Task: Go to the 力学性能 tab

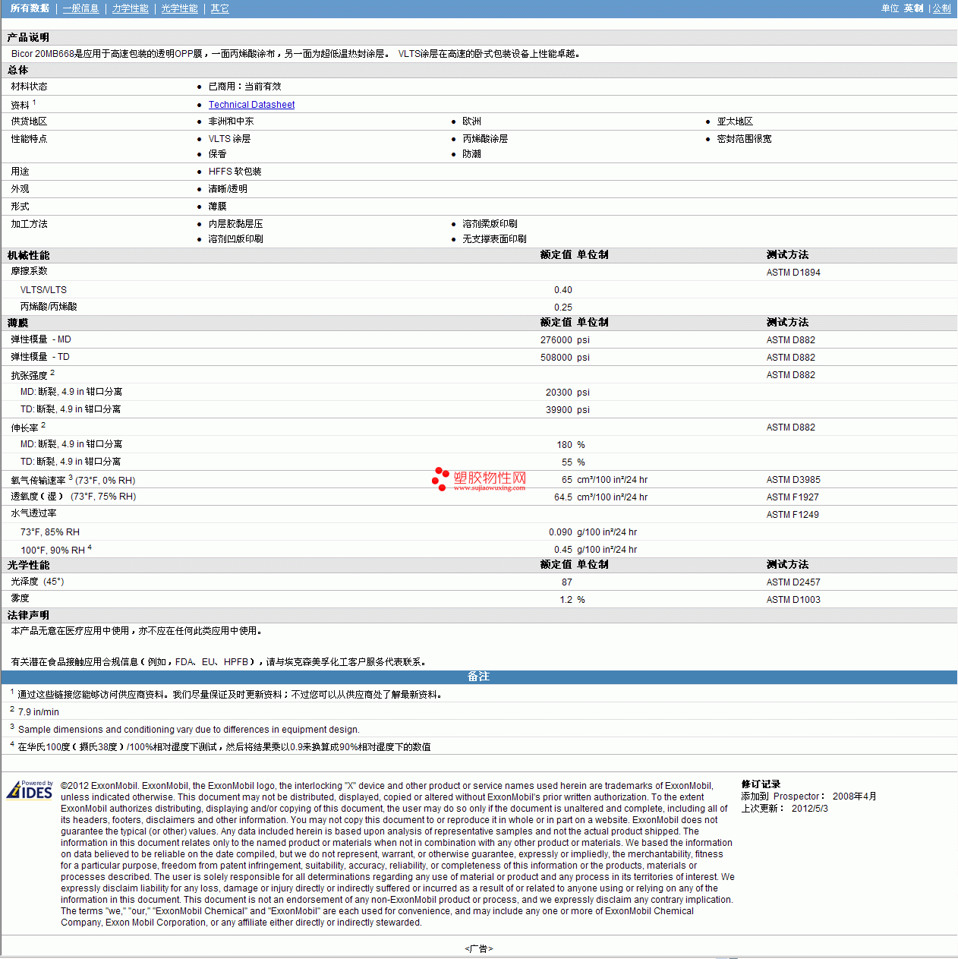Action: (x=130, y=8)
